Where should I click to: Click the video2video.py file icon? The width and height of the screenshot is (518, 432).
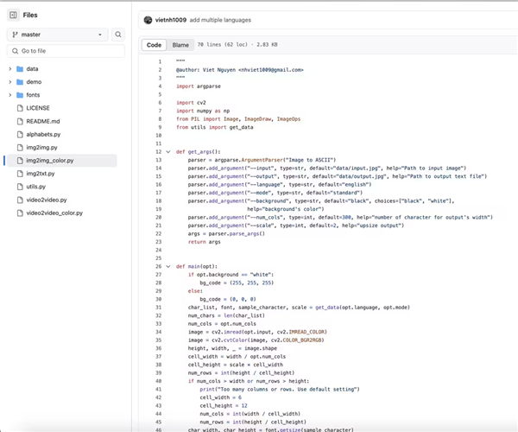click(x=20, y=200)
